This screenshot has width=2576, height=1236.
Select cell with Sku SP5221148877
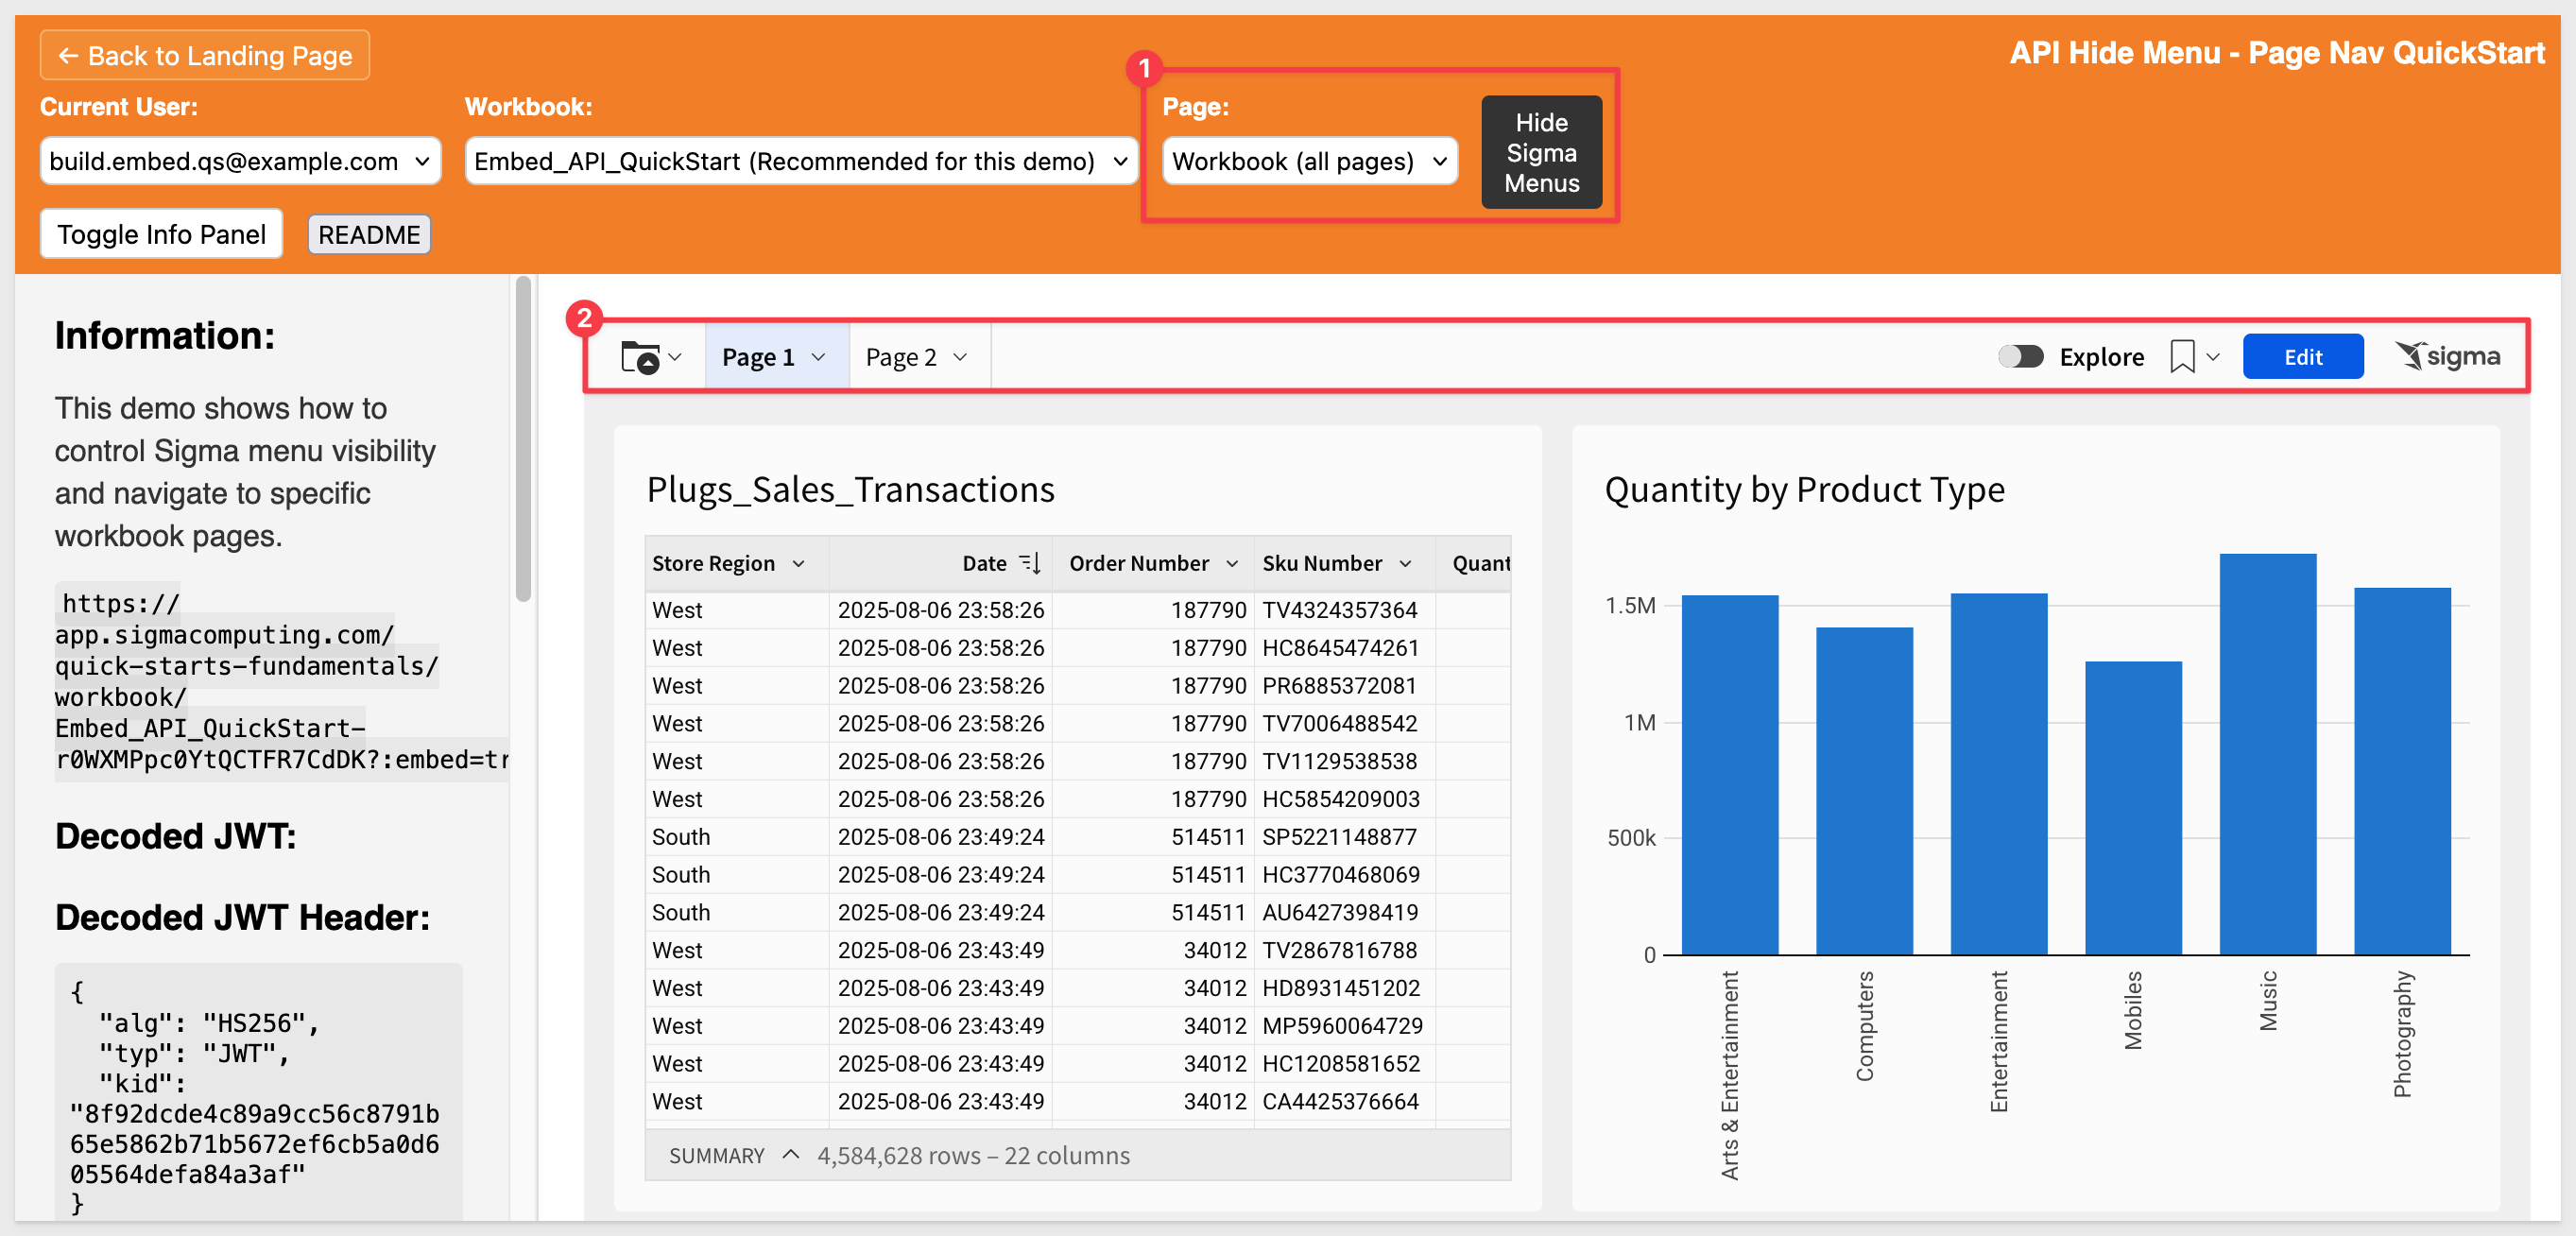pos(1343,837)
